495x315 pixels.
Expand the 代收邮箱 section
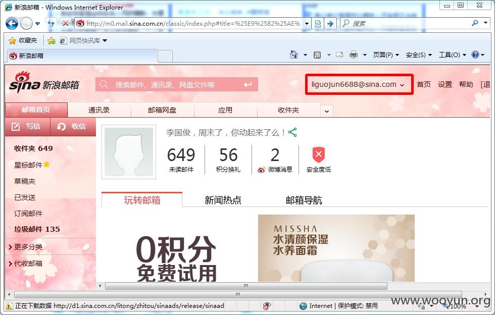click(26, 263)
